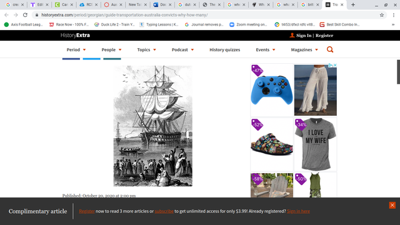Open the blue game controller ad
This screenshot has width=400, height=225.
tap(272, 90)
